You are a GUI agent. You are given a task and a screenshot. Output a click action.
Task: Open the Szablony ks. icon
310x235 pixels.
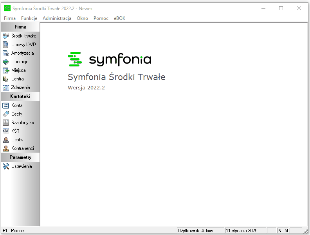(6, 123)
